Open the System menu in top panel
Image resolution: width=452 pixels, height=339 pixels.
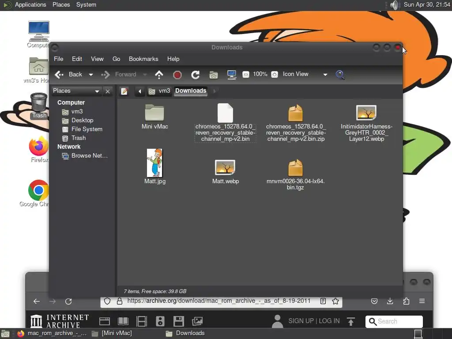(86, 4)
